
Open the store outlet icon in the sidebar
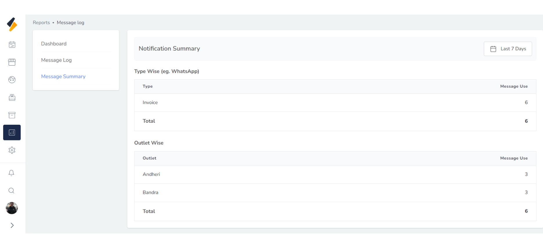click(x=12, y=62)
